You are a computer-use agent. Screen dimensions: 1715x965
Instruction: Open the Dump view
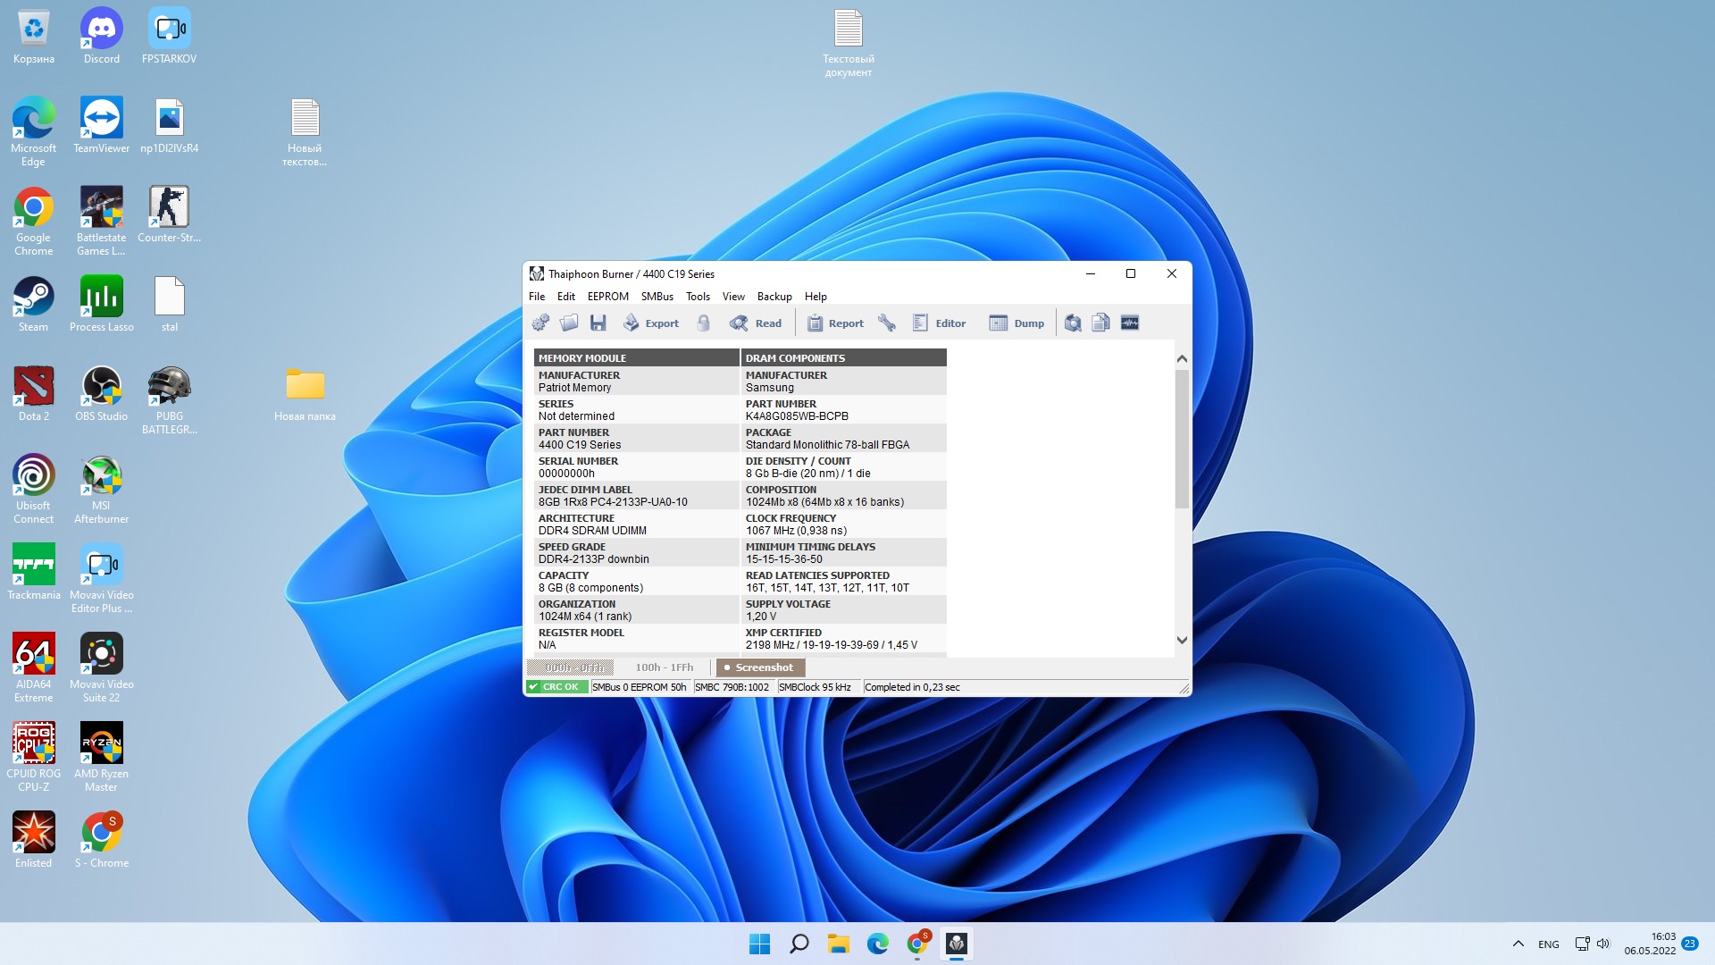pos(1016,323)
